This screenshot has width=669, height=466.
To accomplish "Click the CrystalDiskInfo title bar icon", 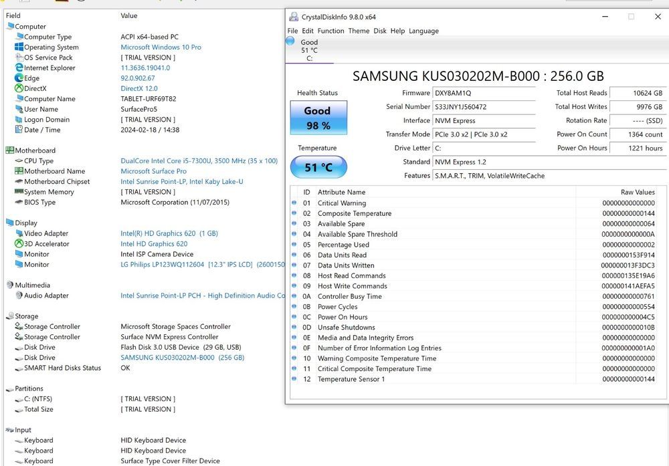I will pos(294,17).
